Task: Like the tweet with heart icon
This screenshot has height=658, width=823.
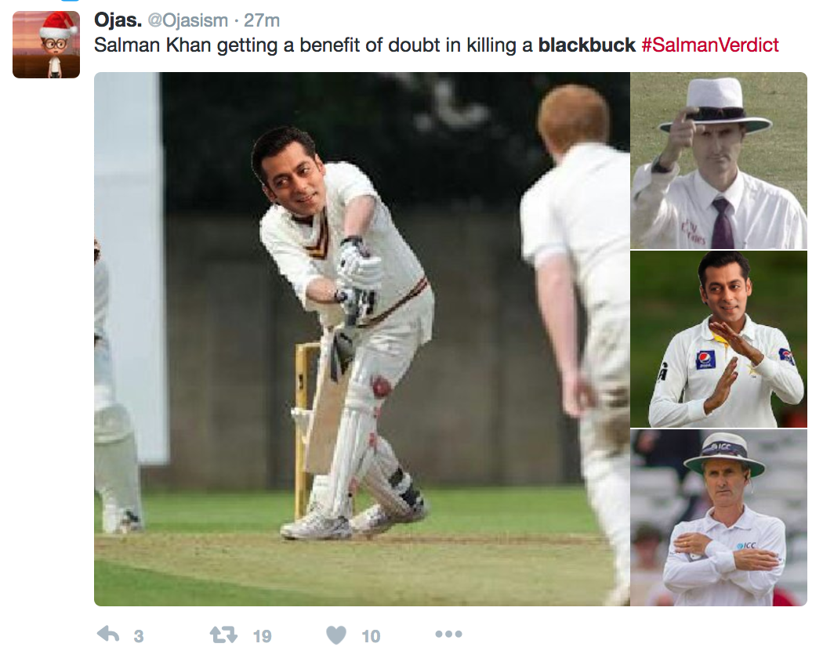Action: (336, 635)
